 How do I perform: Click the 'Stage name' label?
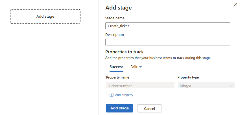click(x=115, y=18)
